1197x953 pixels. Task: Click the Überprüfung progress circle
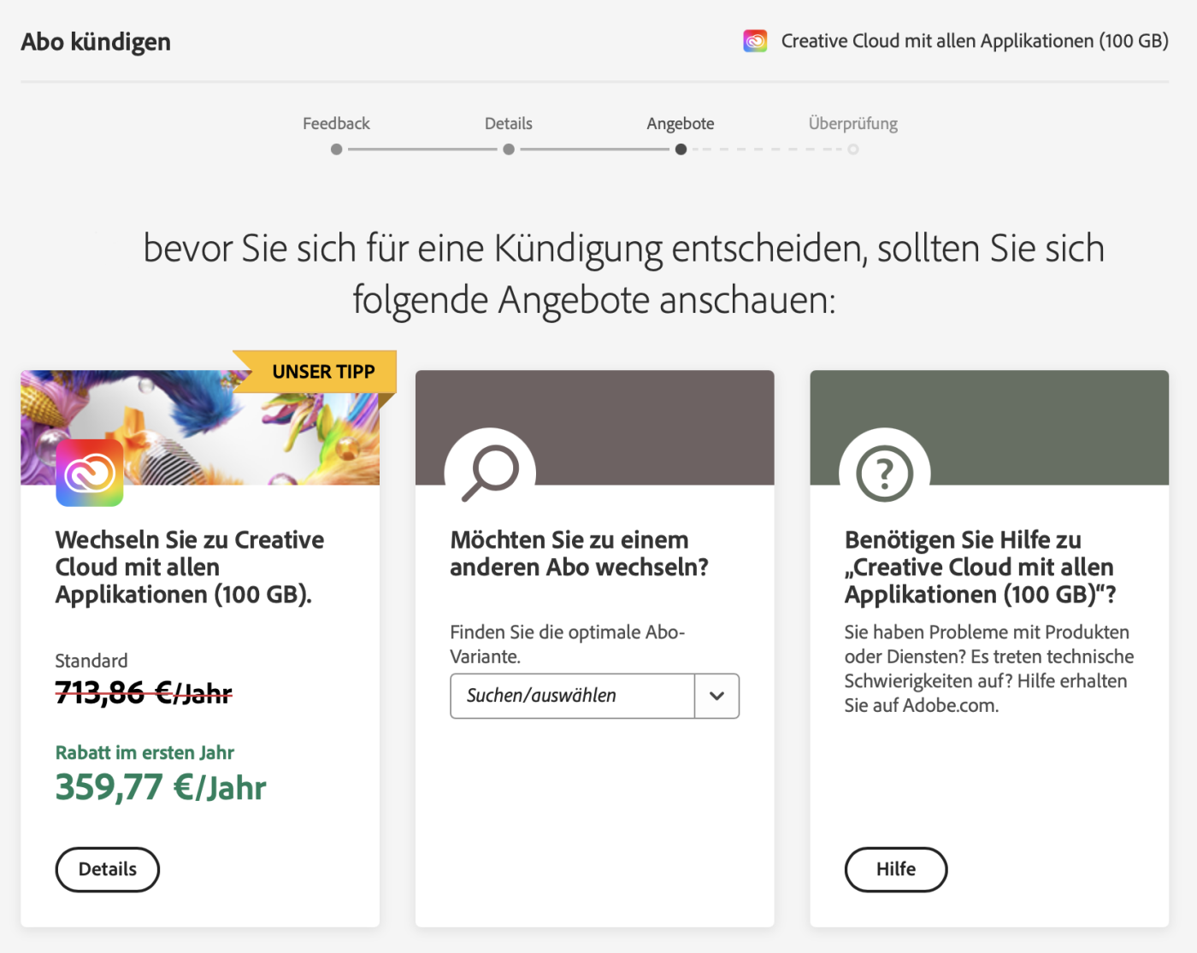(853, 150)
